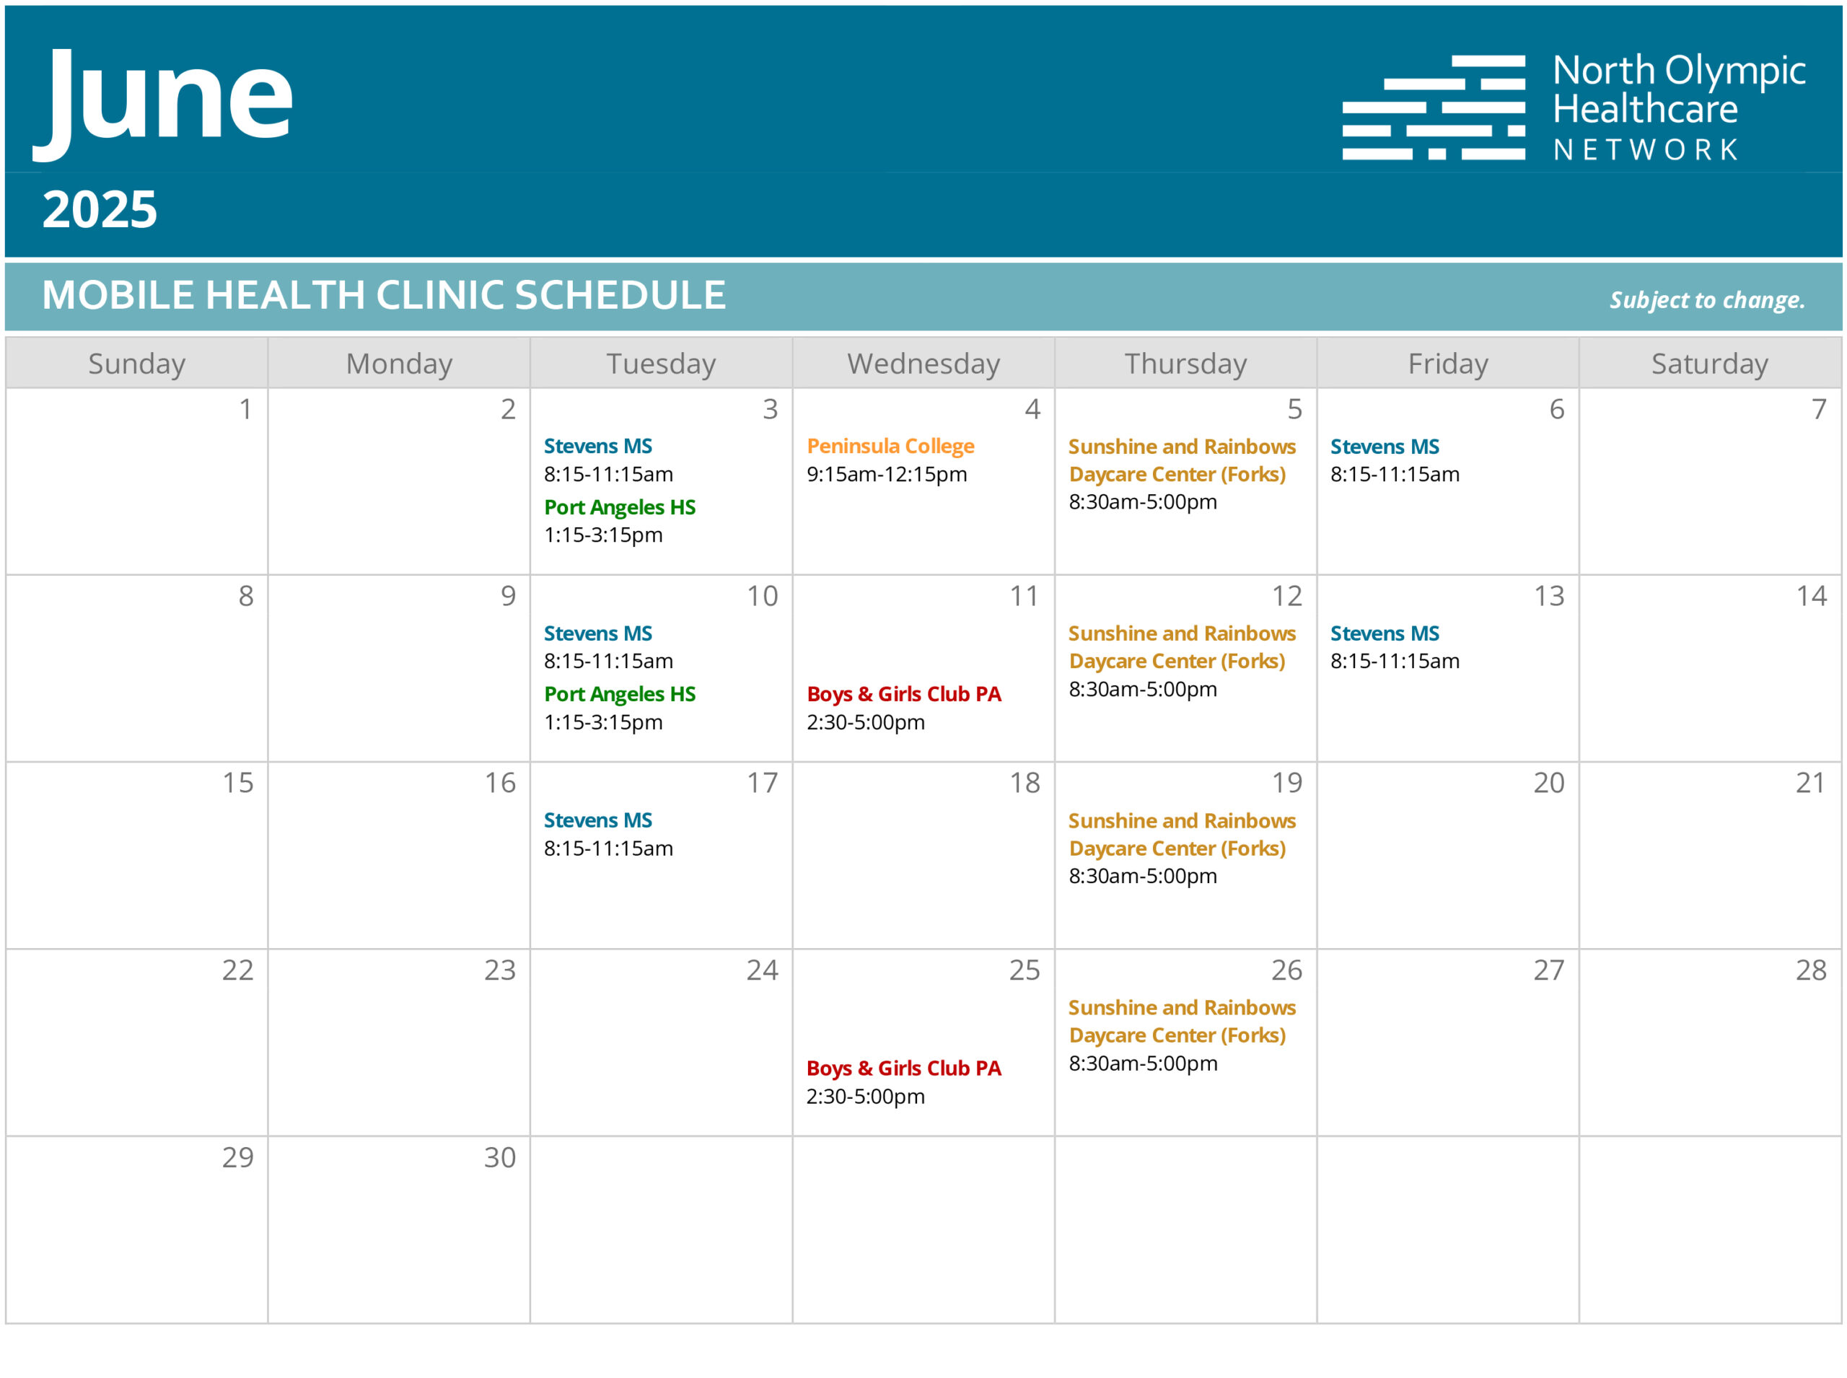Image resolution: width=1847 pixels, height=1378 pixels.
Task: Select the June 30 date cell
Action: pos(399,1229)
